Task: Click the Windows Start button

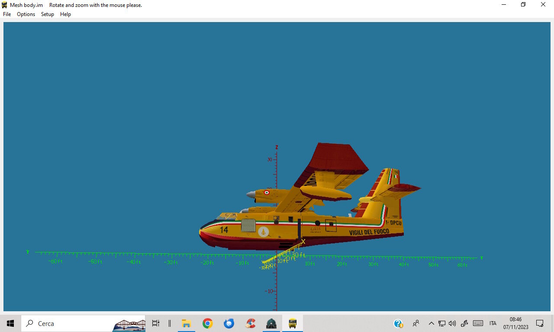Action: point(10,323)
